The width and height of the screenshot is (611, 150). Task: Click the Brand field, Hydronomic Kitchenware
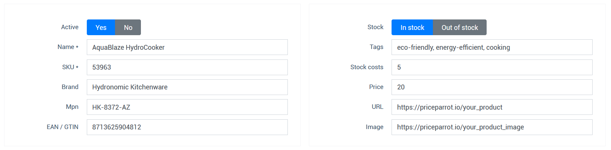click(187, 87)
